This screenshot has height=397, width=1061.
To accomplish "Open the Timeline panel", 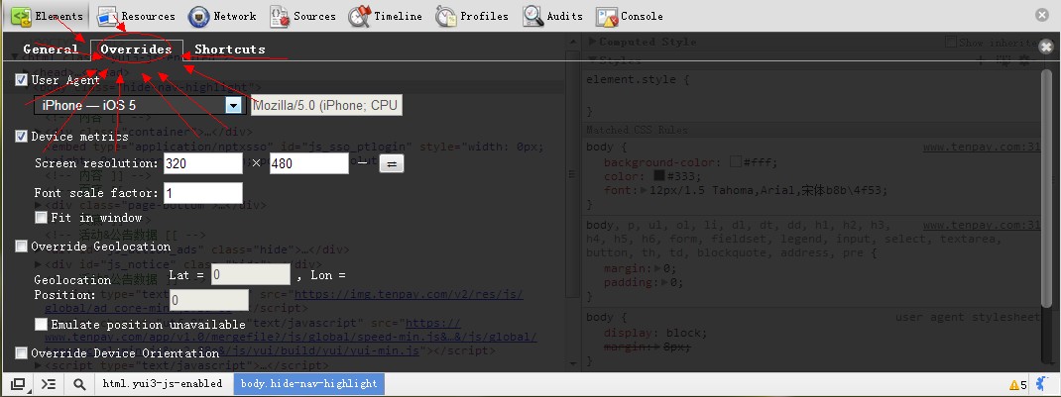I will pos(385,16).
